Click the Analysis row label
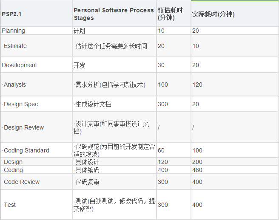Viewport: 279px width, 220px height. pyautogui.click(x=14, y=85)
